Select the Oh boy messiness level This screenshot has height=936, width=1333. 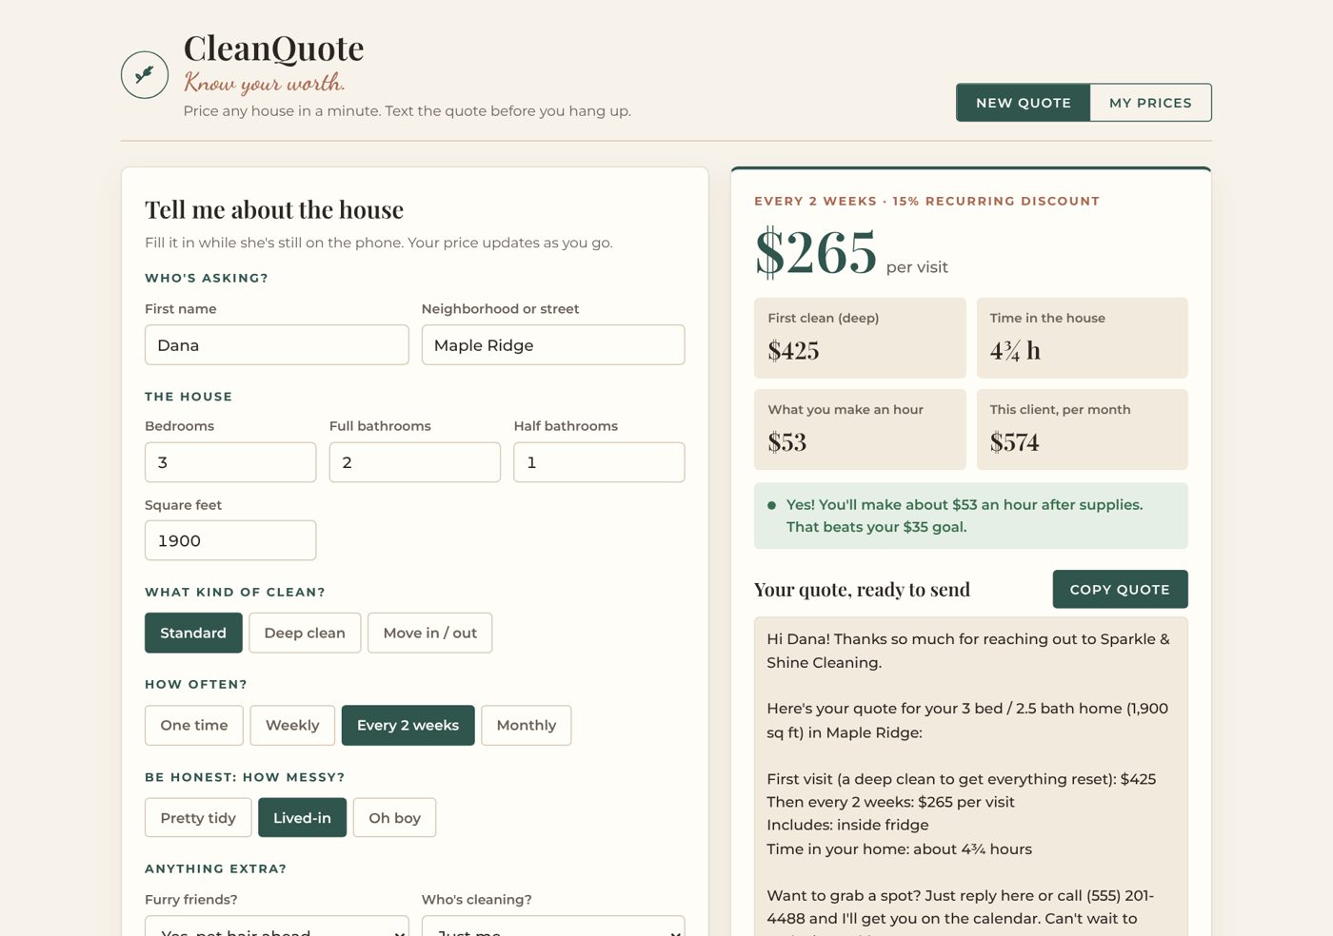[x=394, y=818]
